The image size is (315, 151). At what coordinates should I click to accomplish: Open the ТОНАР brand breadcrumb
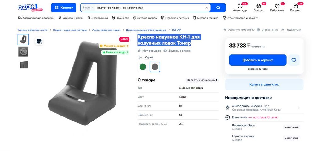coord(176,30)
